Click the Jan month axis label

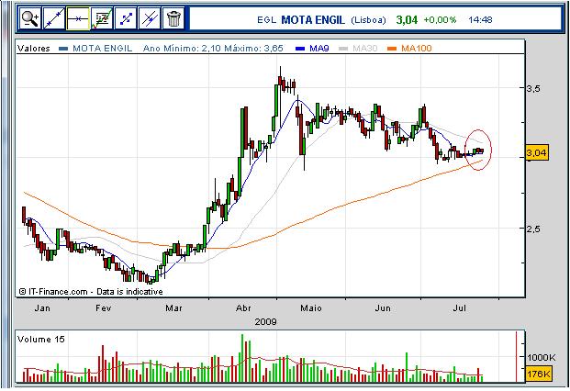point(42,308)
